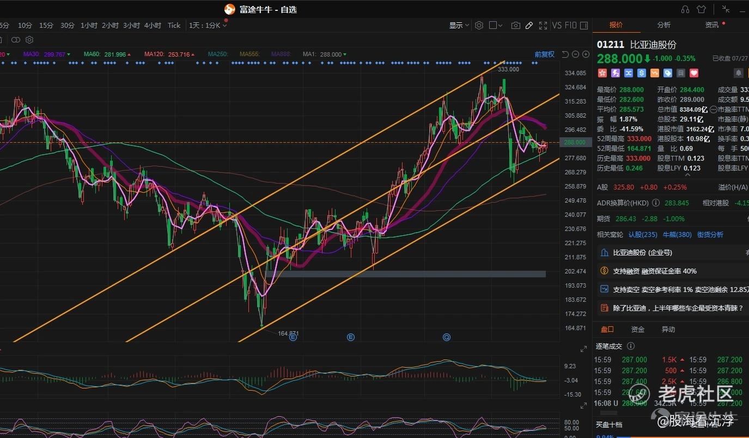Expand the chart to fullscreen

543,25
